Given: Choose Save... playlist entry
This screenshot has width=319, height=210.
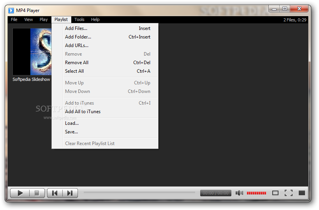Looking at the screenshot, I should coord(105,132).
